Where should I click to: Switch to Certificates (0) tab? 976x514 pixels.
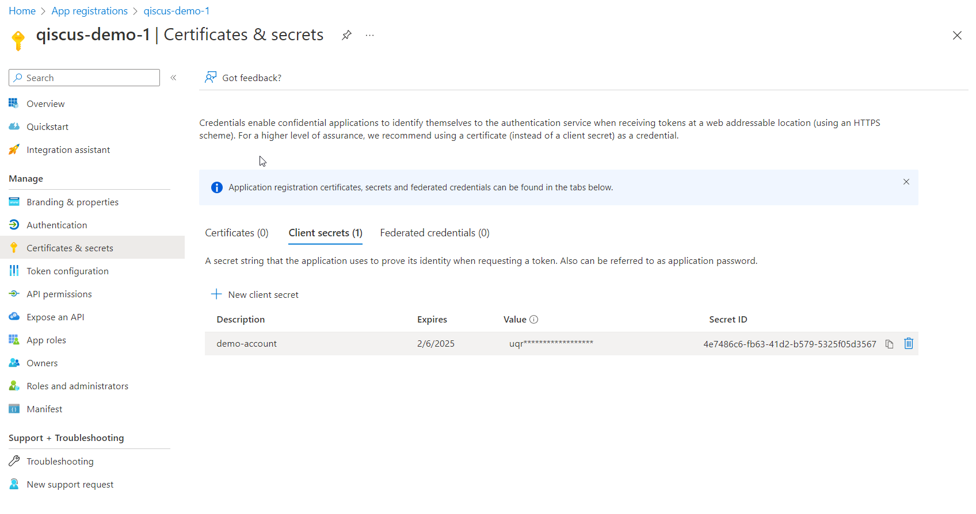[x=237, y=233]
